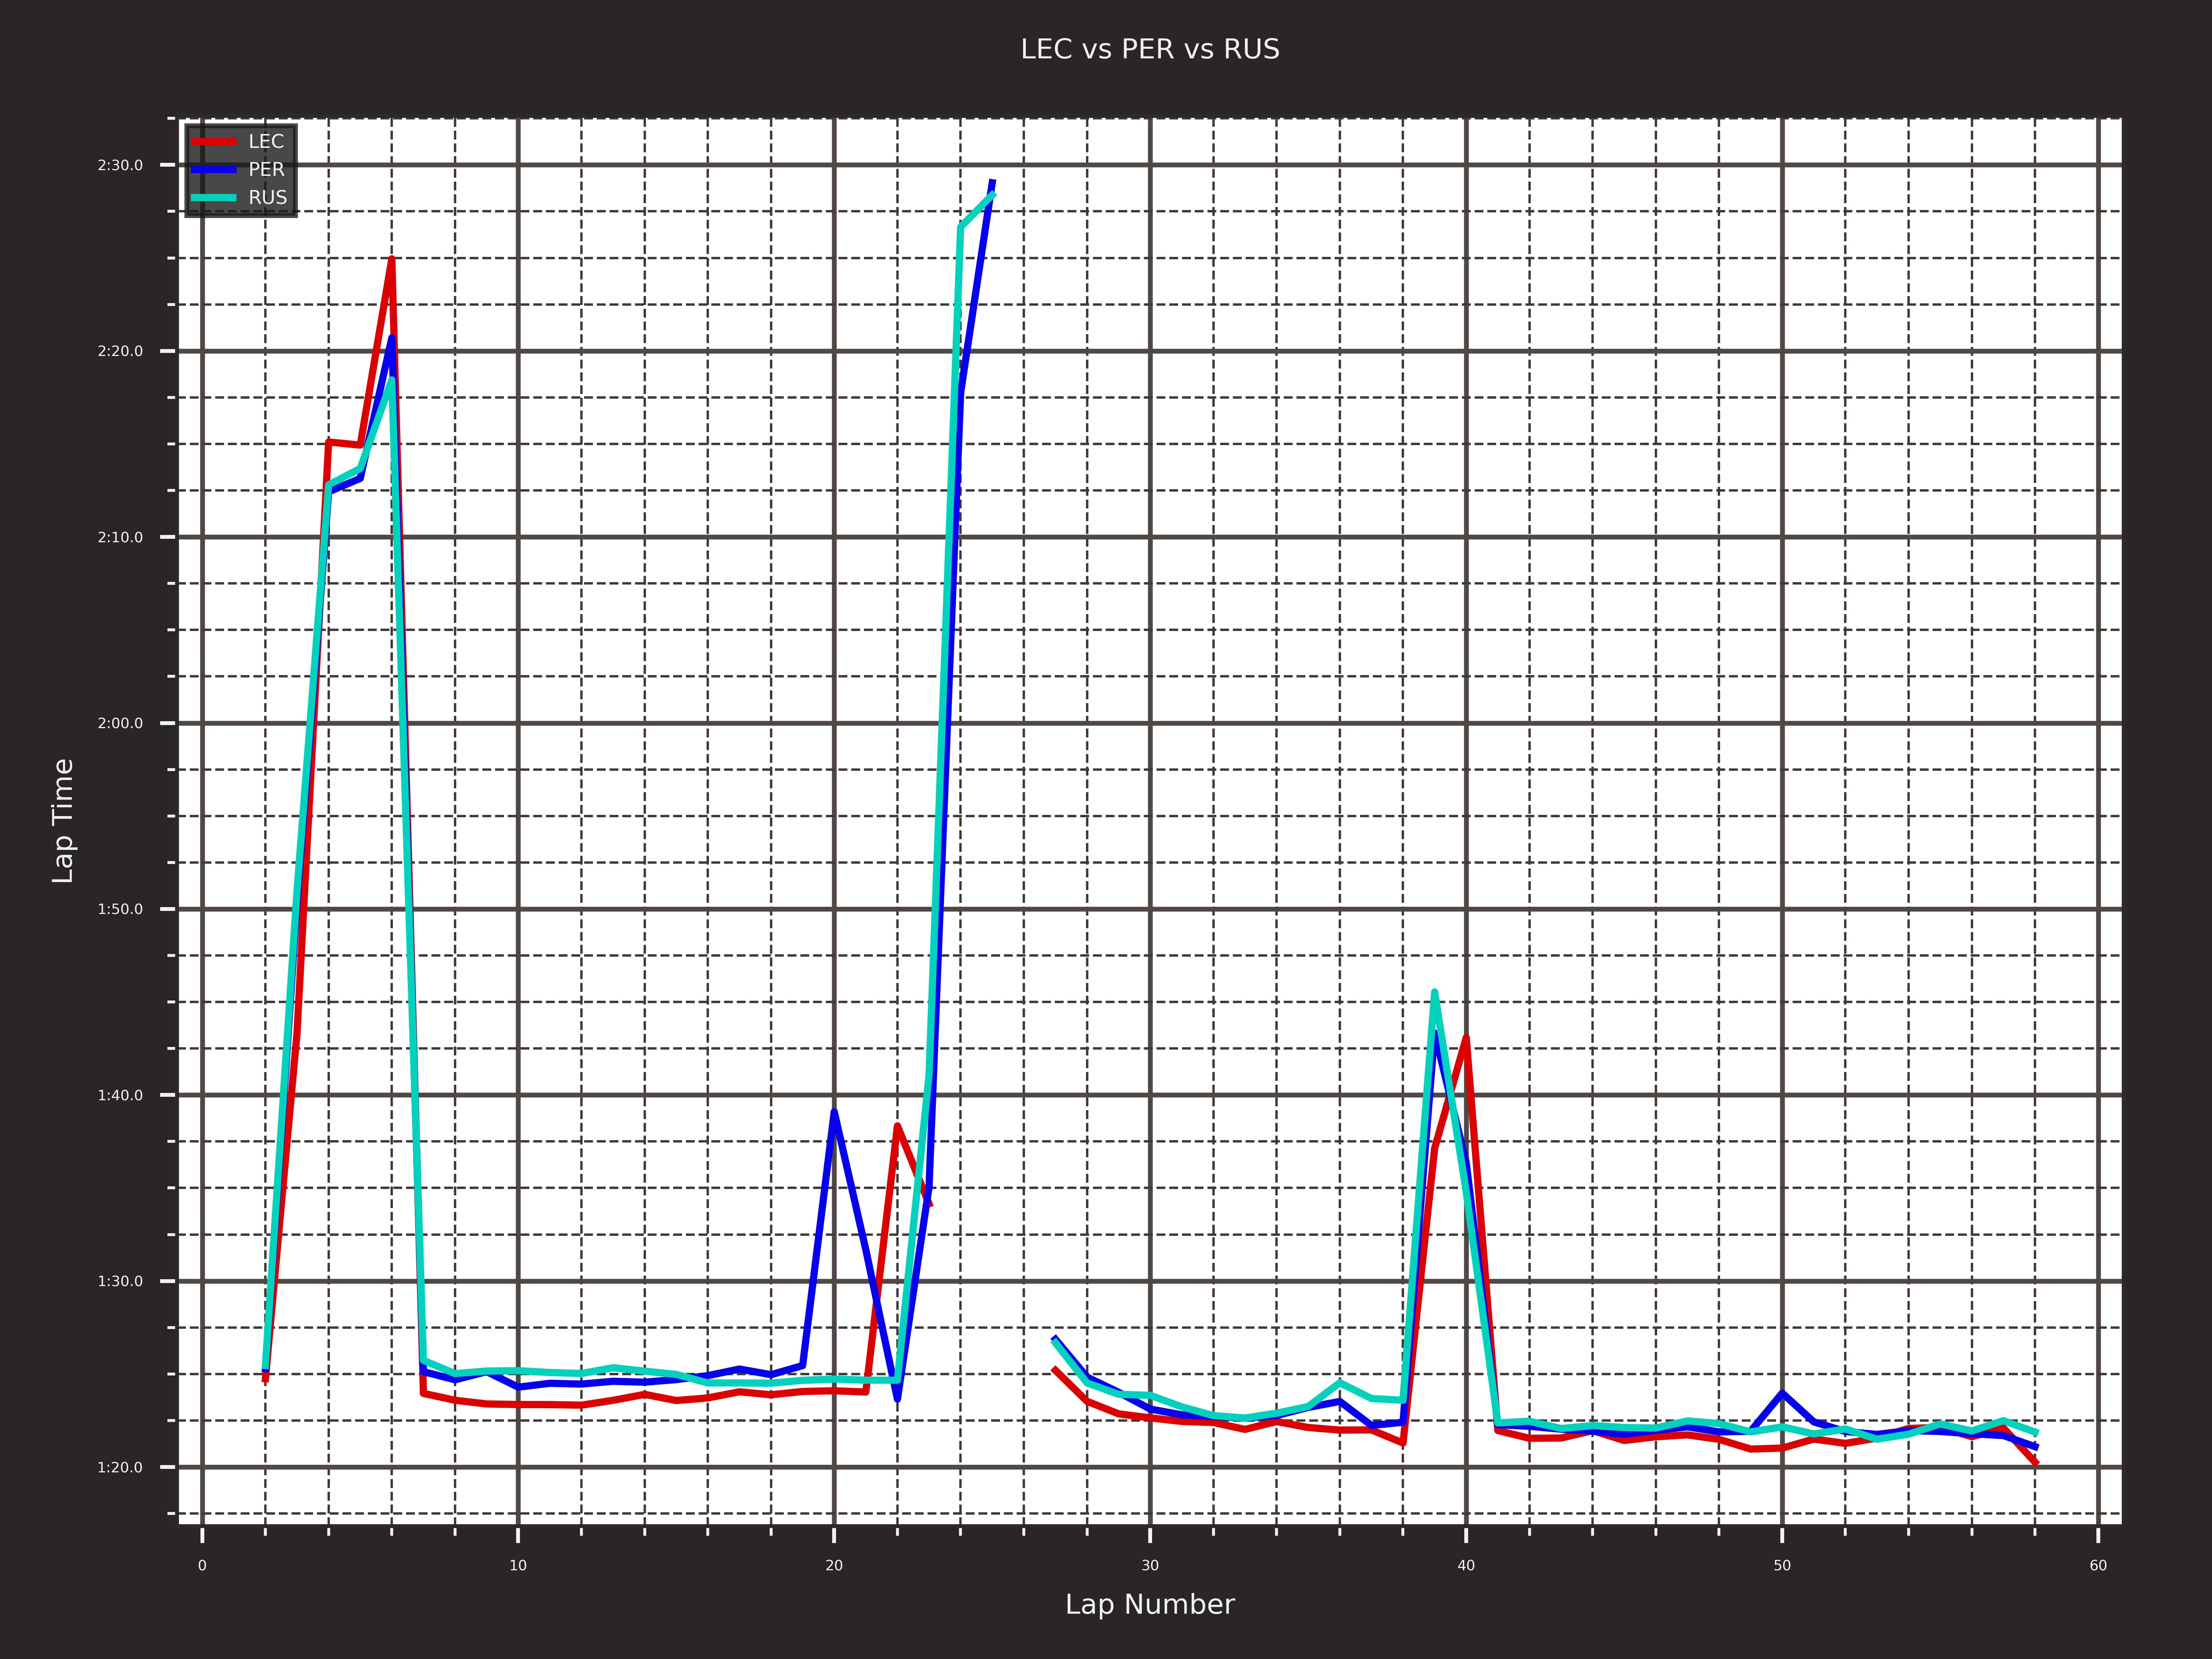Click the 1:20.0 y-axis tick label
The image size is (2212, 1659).
120,1467
